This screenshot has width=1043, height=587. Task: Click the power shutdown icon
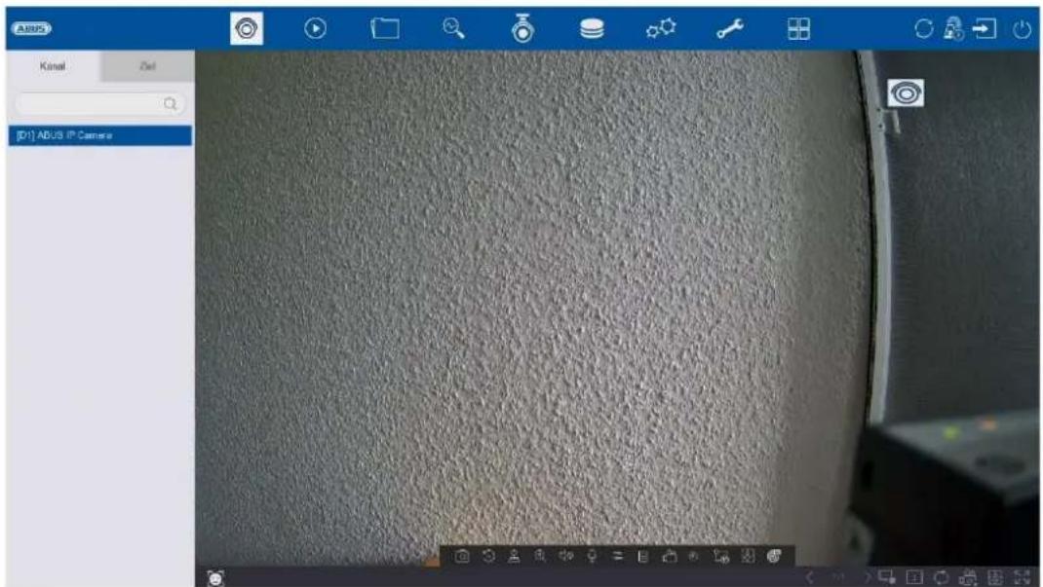[x=1022, y=29]
